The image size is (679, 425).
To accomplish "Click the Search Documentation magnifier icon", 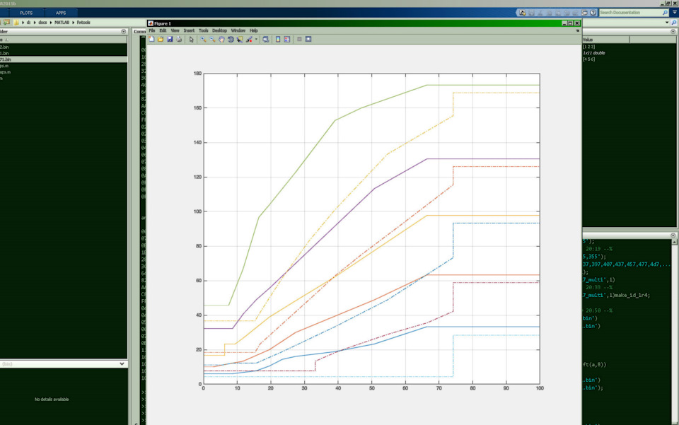I will pyautogui.click(x=666, y=13).
